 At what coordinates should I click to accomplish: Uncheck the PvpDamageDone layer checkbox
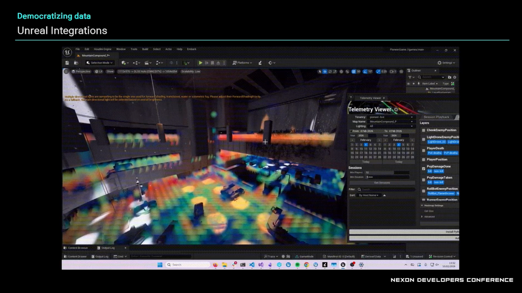423,169
